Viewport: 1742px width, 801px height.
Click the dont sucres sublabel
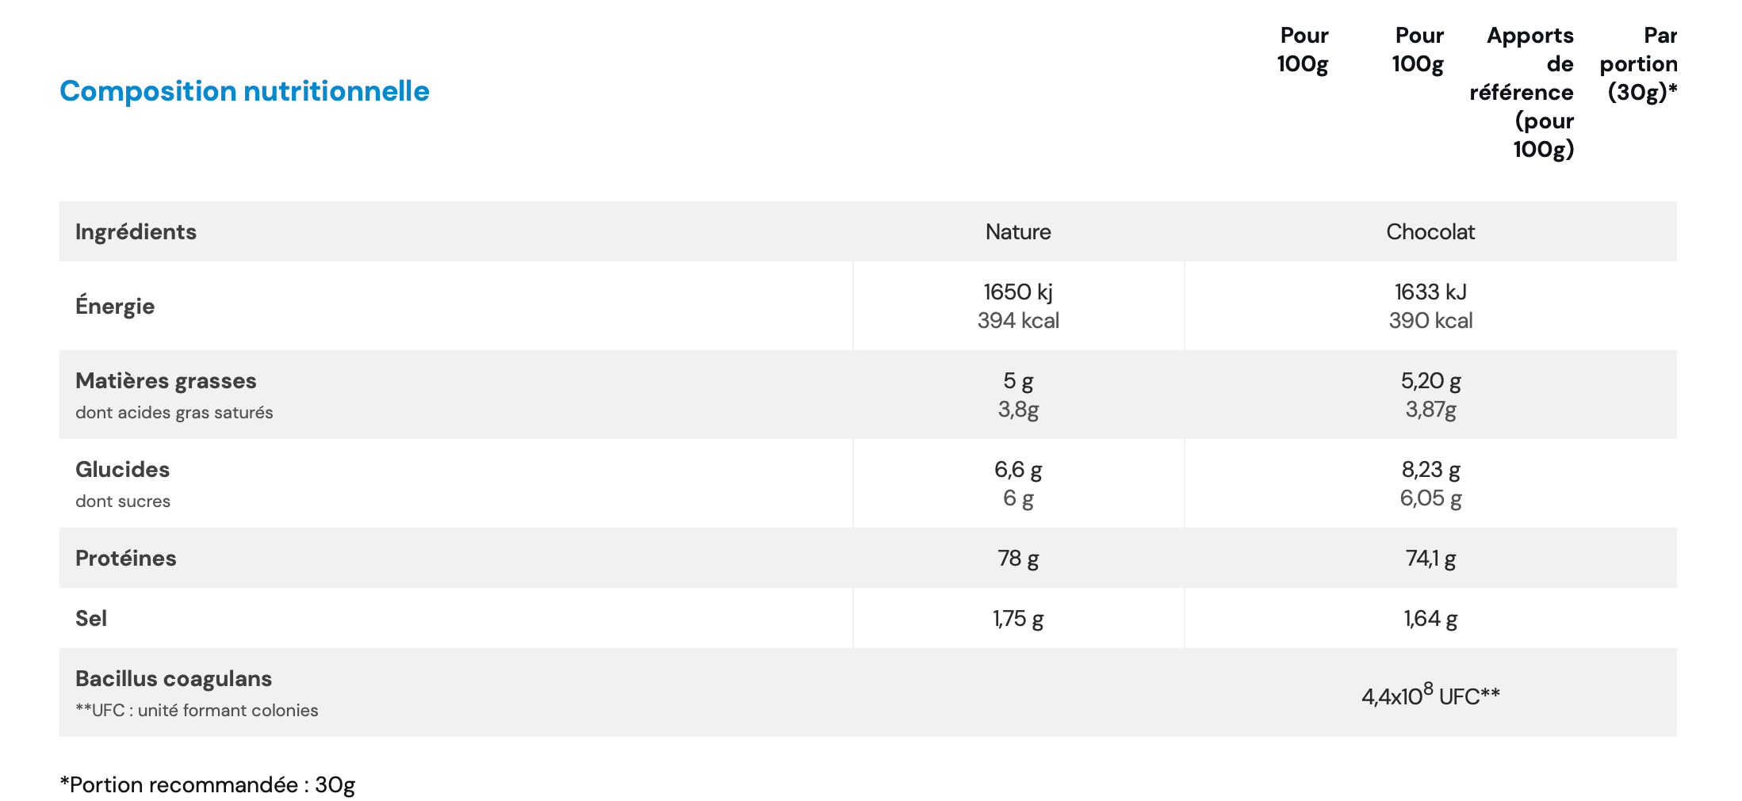[123, 501]
